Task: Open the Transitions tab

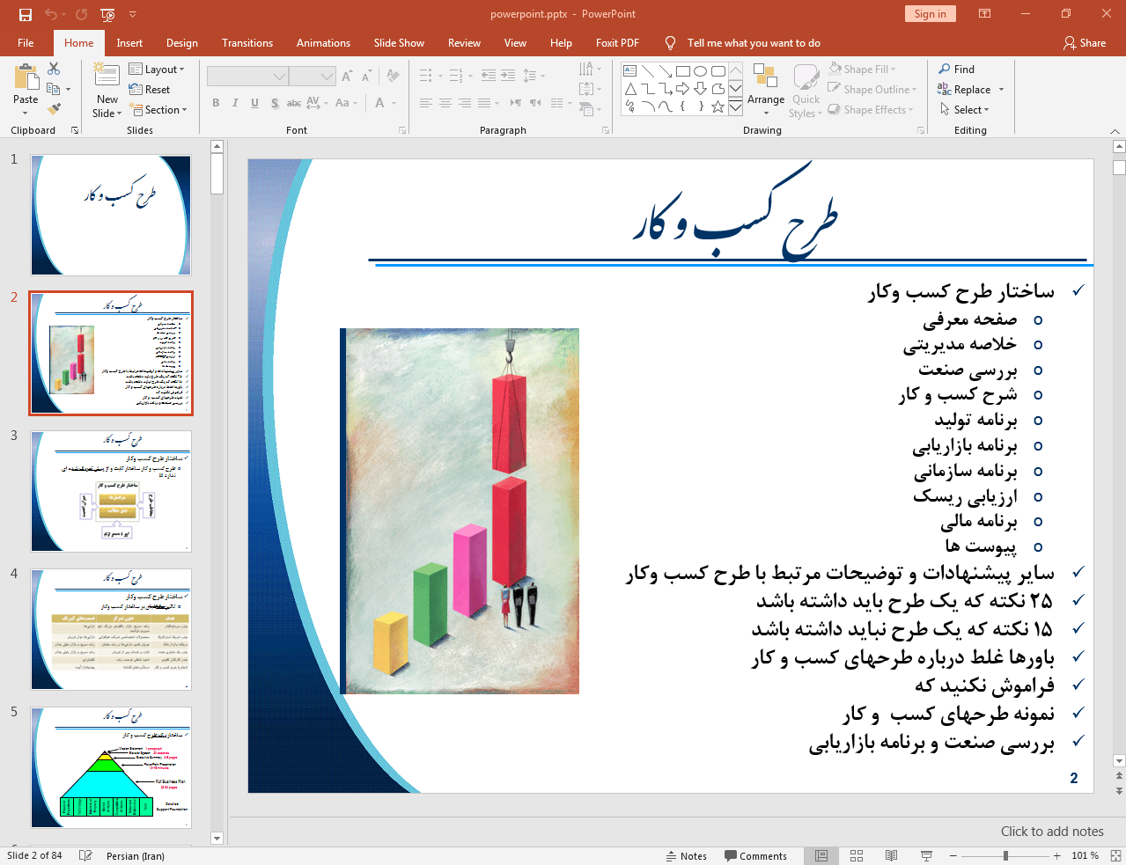Action: (x=247, y=43)
